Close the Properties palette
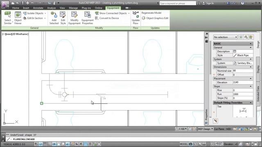The width and height of the screenshot is (262, 147). coord(207,33)
